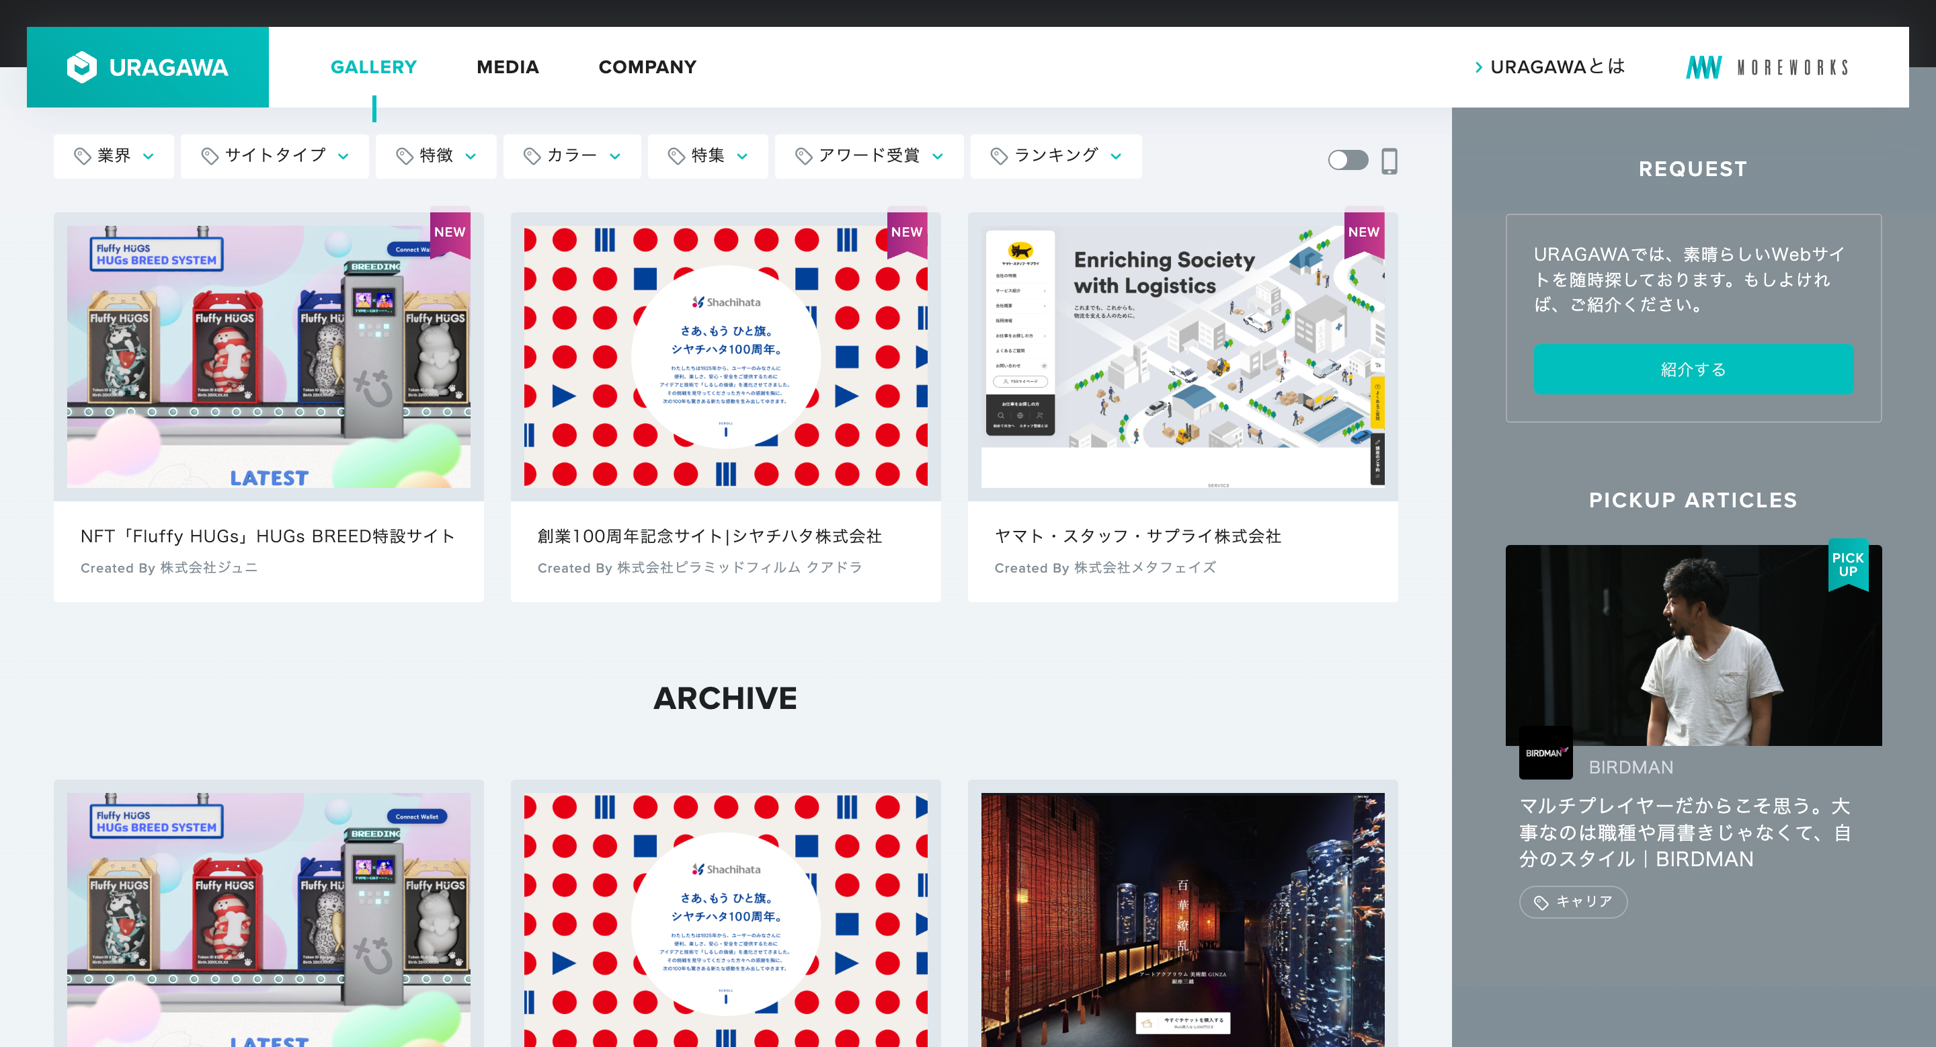The width and height of the screenshot is (1936, 1047).
Task: Click NEW ribbon on Fluffy HUGs card
Action: point(450,232)
